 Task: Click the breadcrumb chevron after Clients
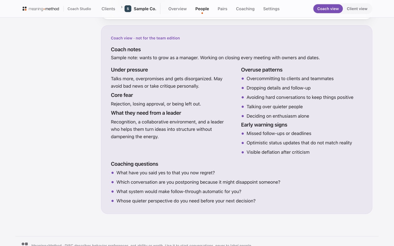click(122, 7)
